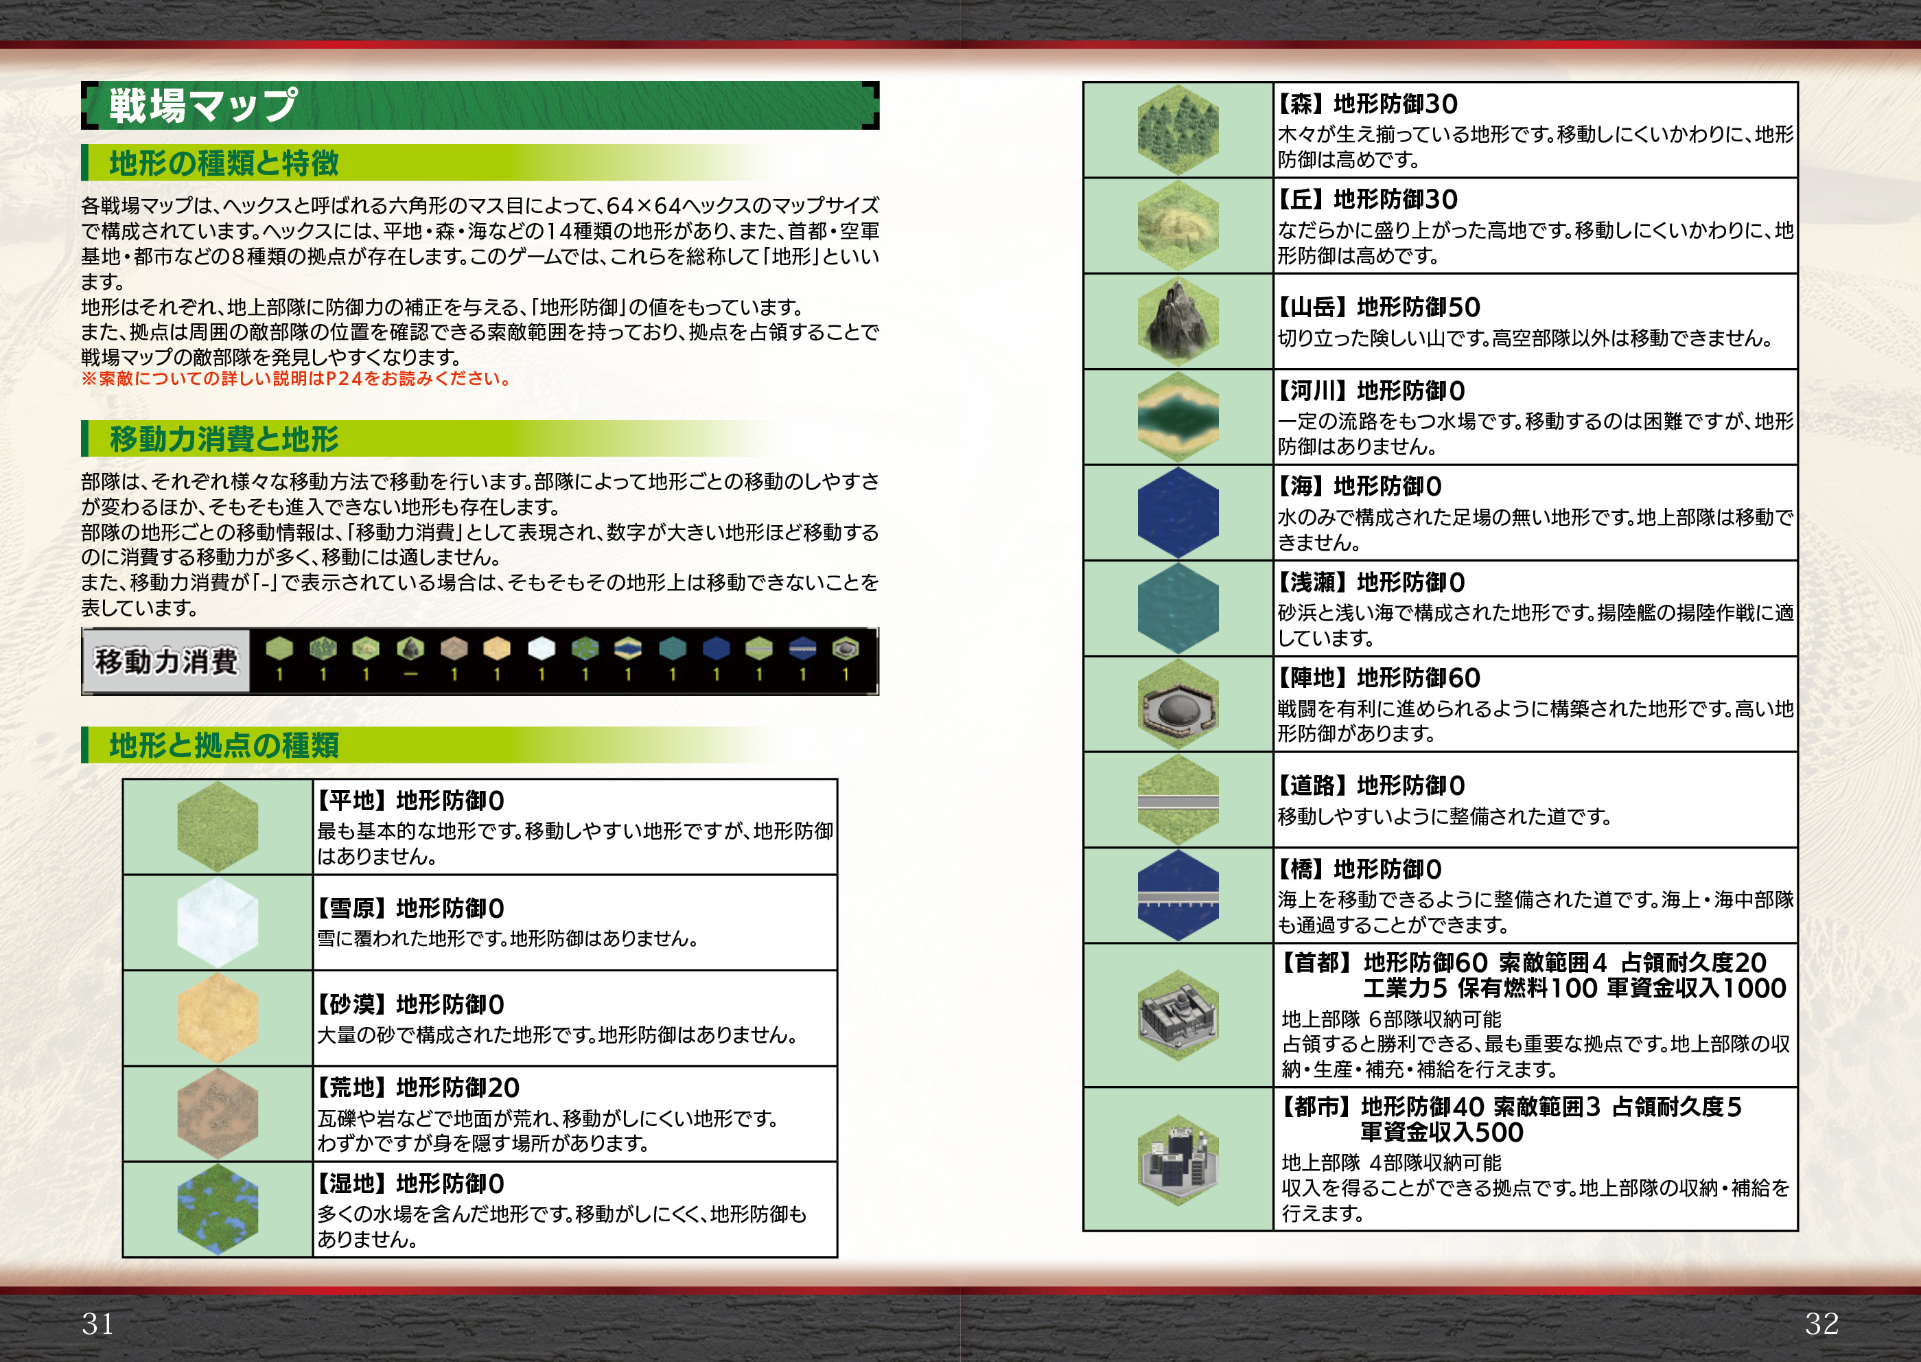Image resolution: width=1921 pixels, height=1362 pixels.
Task: Click the wetland (湿地) terrain hex icon
Action: [217, 1210]
